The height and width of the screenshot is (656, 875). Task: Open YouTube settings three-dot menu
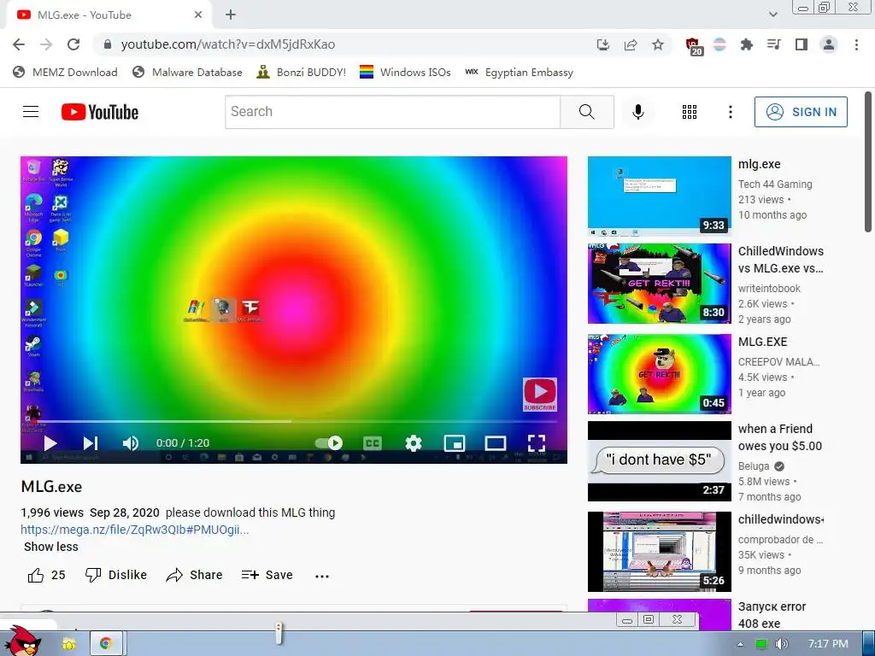click(x=730, y=112)
